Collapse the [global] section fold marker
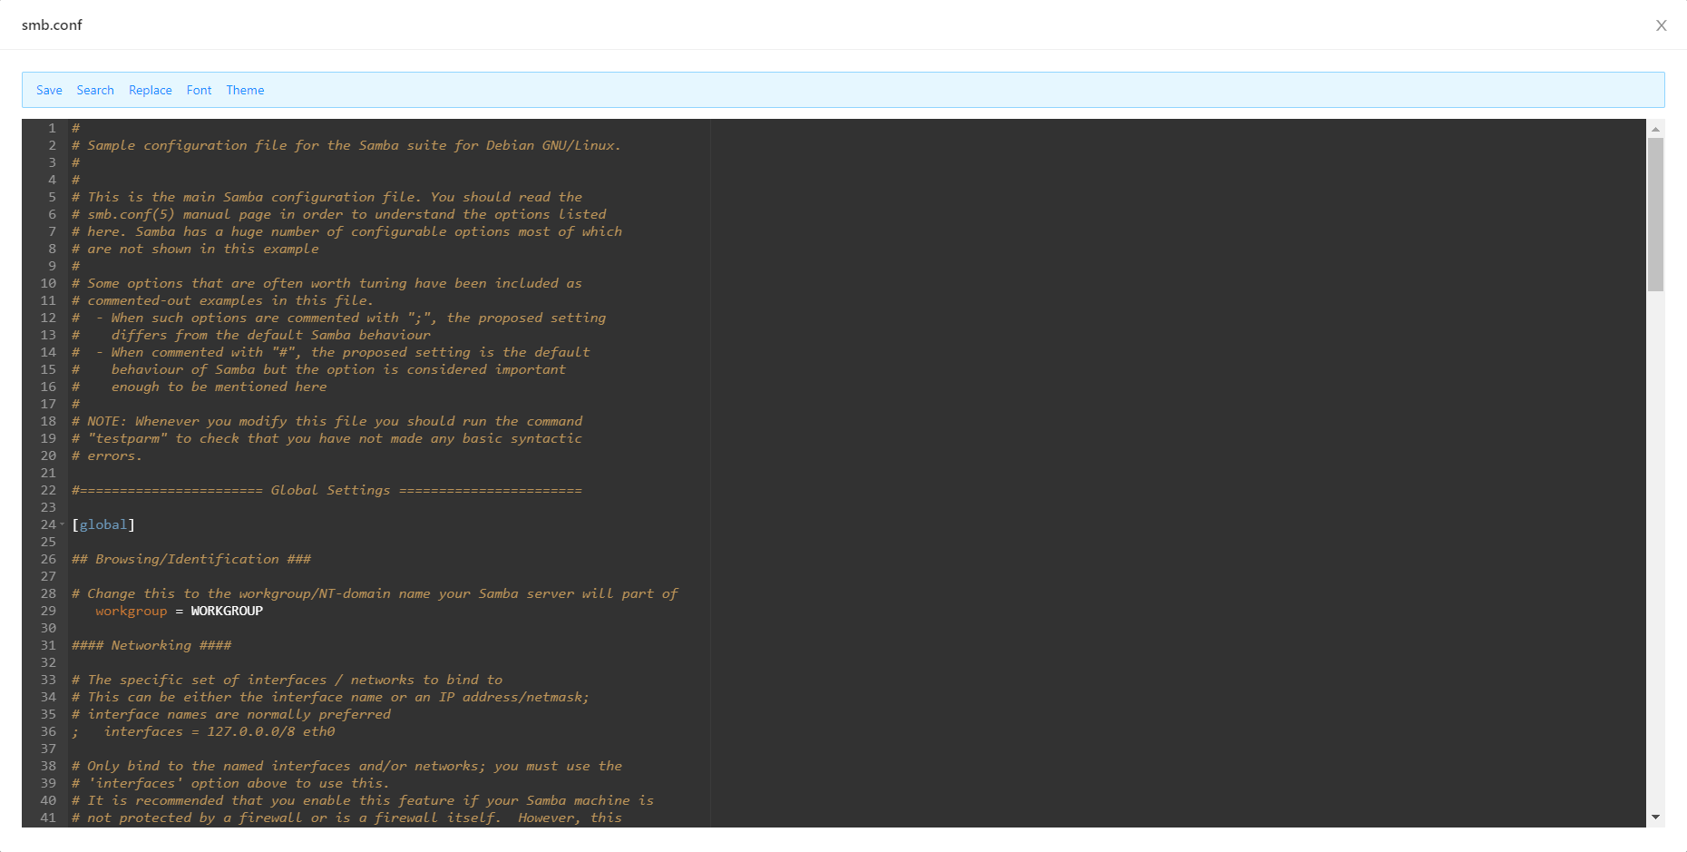This screenshot has height=852, width=1687. 63,524
